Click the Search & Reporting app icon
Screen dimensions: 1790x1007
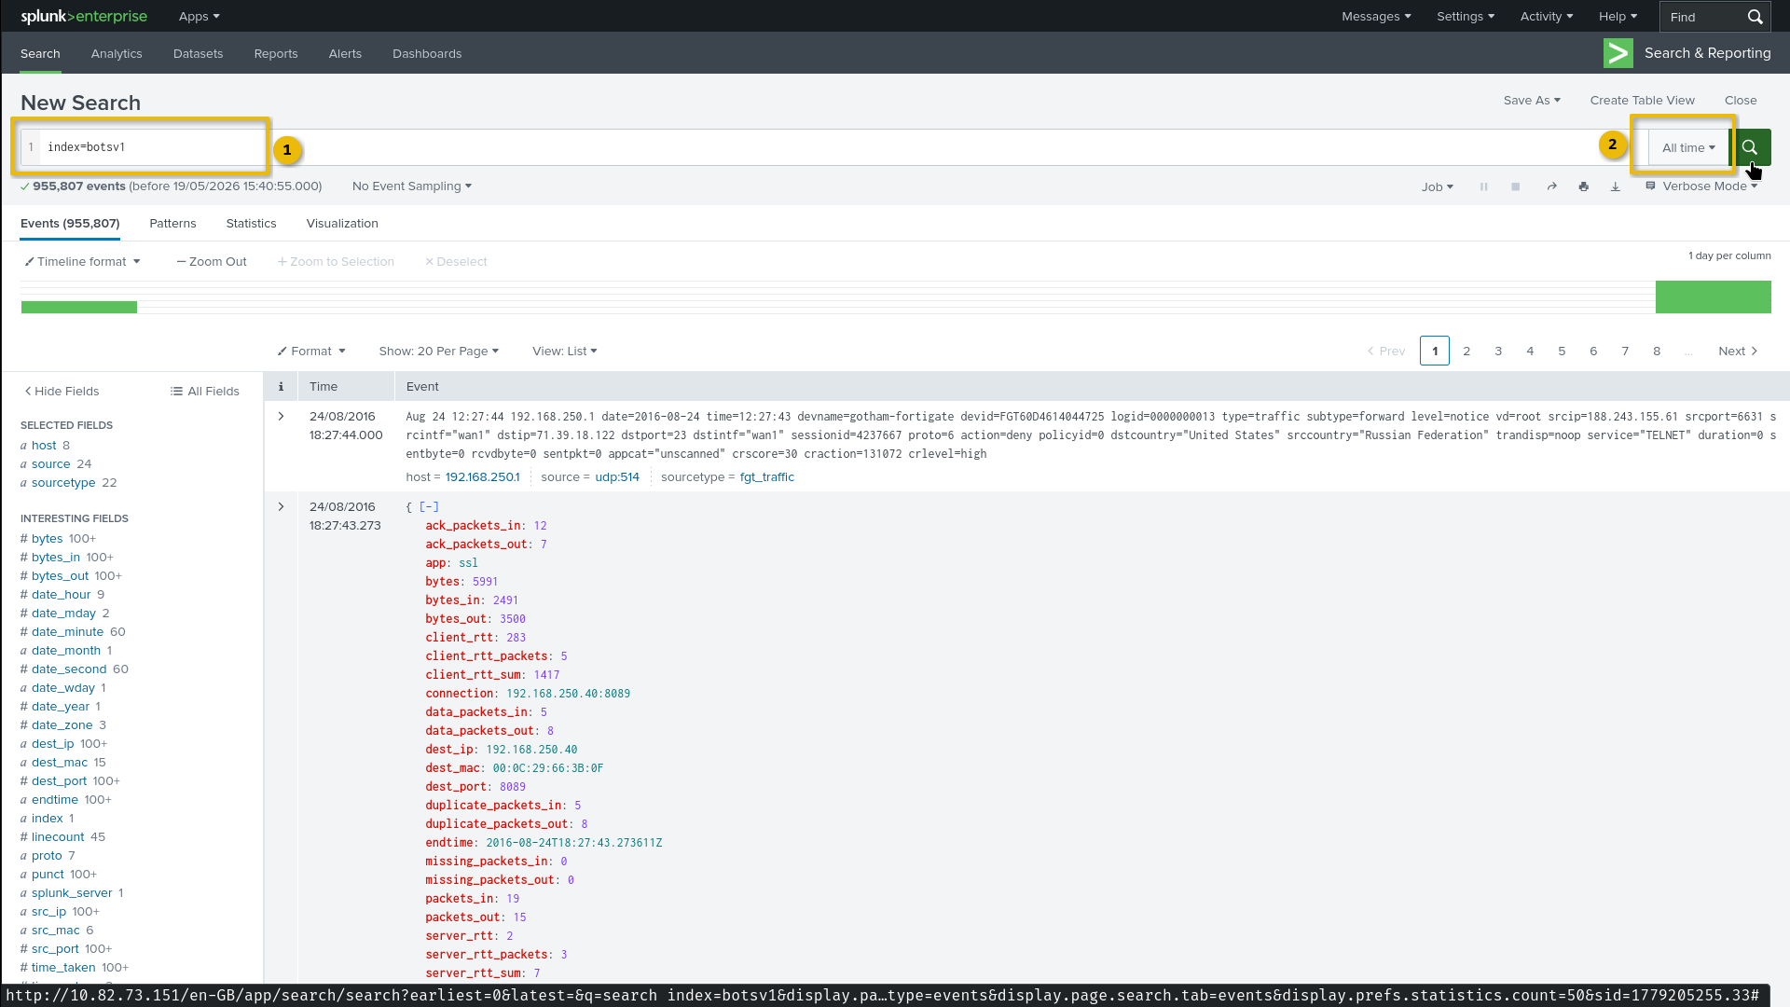pos(1618,53)
